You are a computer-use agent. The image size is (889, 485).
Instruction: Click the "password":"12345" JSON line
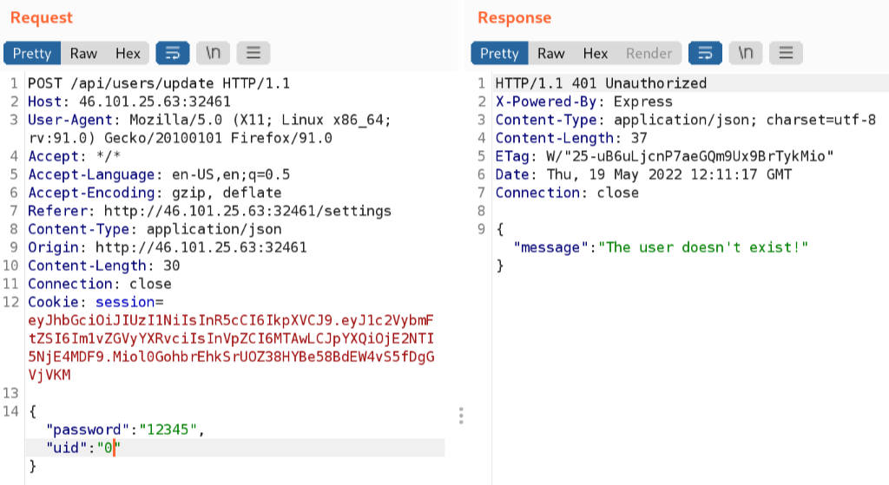point(125,429)
